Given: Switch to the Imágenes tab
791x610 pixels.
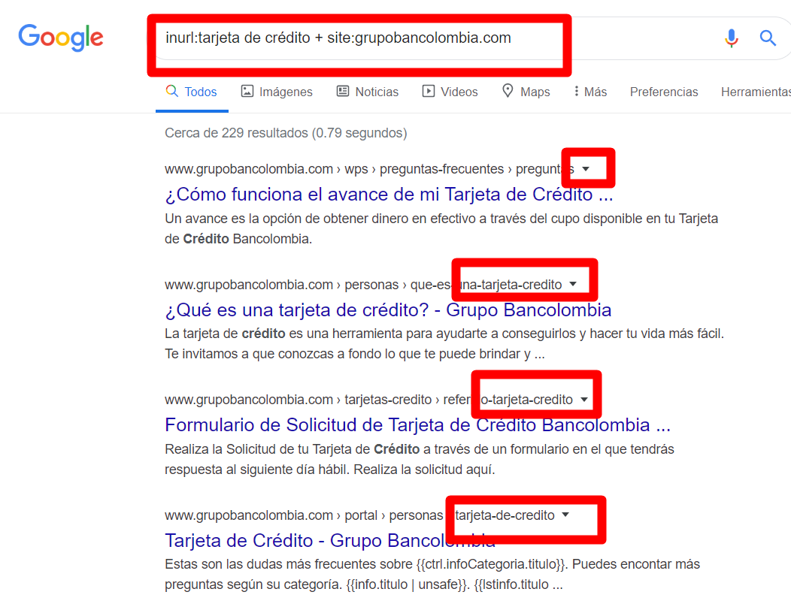Looking at the screenshot, I should coord(286,91).
